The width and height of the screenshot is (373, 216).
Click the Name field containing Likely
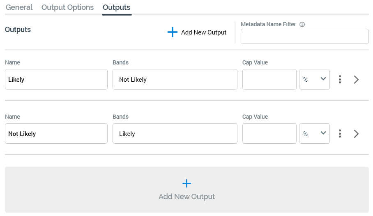tap(56, 79)
